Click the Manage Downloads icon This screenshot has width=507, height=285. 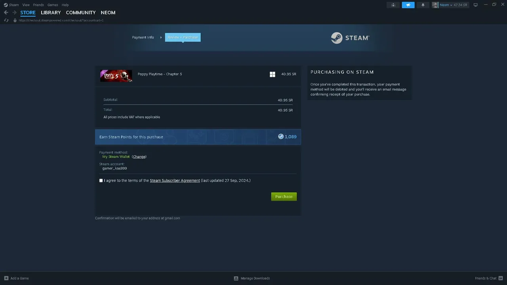click(236, 278)
